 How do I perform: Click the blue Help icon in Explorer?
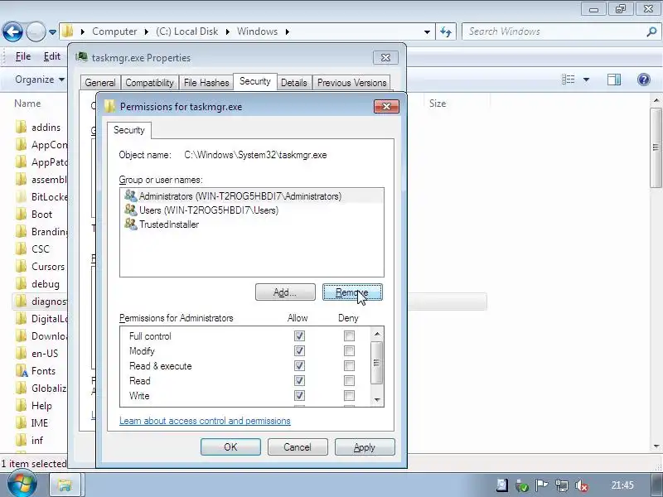[x=644, y=80]
